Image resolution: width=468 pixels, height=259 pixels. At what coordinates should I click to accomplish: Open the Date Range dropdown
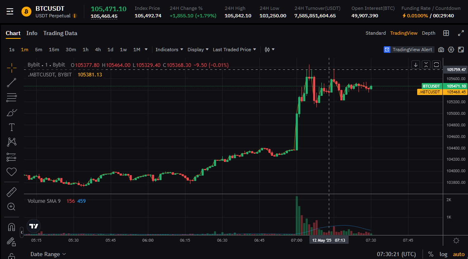coord(48,254)
